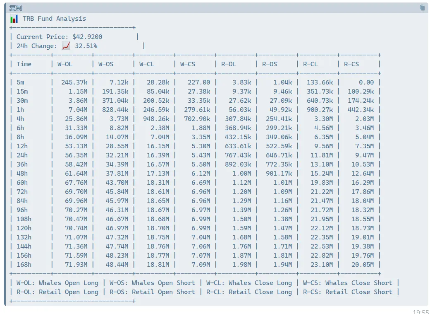The width and height of the screenshot is (430, 314).
Task: Click the value 299.21k in 6h row
Action: click(x=279, y=128)
